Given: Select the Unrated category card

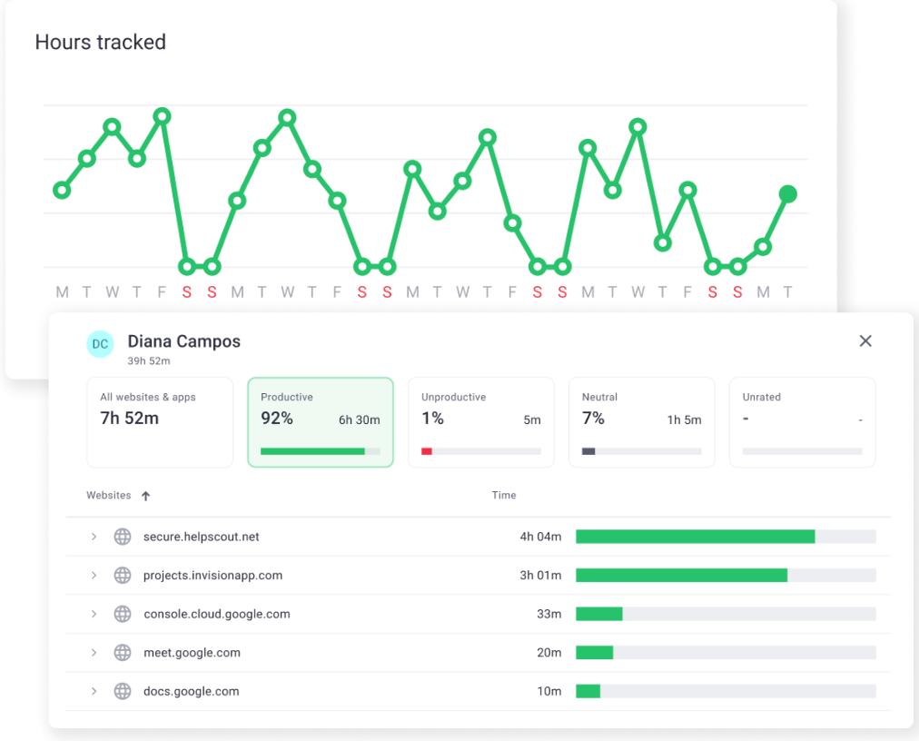Looking at the screenshot, I should (x=802, y=420).
